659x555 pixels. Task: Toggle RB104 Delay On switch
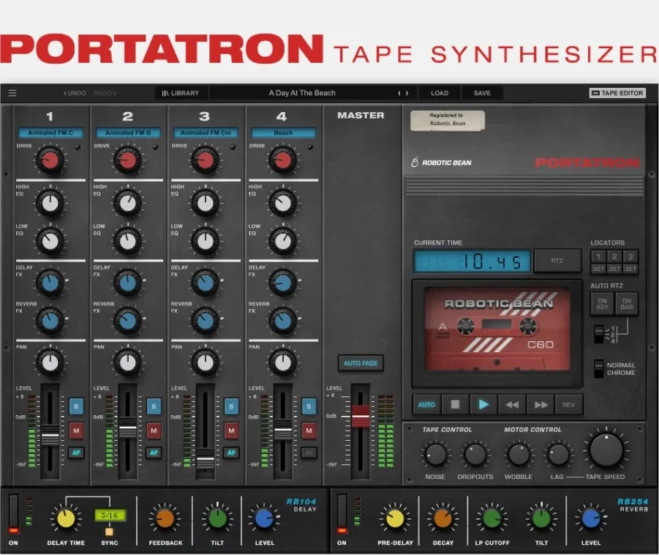click(13, 514)
